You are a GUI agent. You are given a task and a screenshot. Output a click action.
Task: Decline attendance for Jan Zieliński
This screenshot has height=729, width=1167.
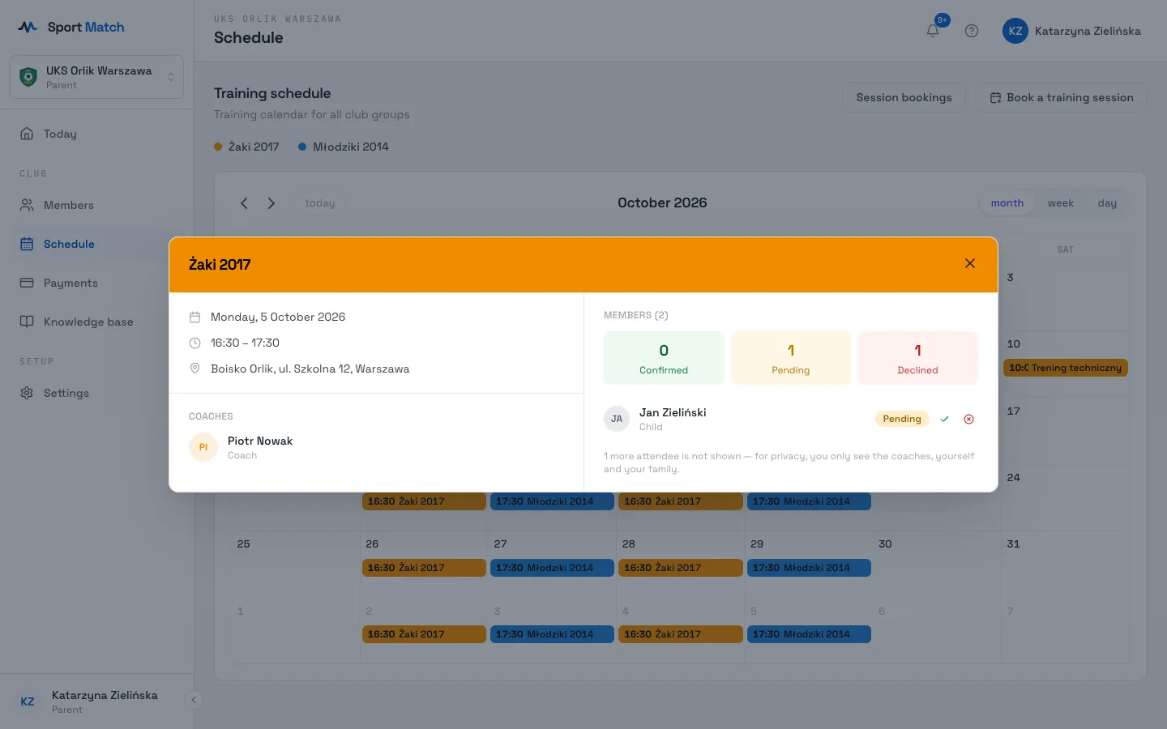968,419
